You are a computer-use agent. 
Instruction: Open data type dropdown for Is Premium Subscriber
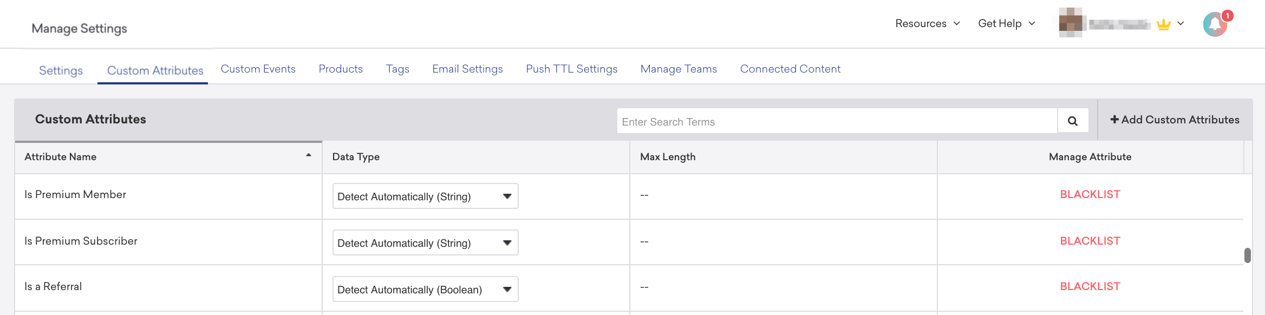[425, 243]
